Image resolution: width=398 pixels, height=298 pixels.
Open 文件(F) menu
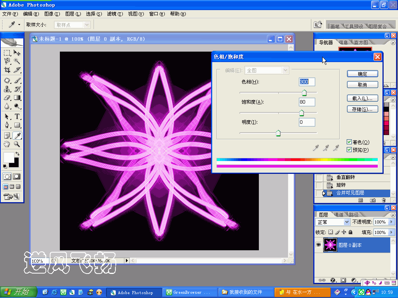(10, 14)
